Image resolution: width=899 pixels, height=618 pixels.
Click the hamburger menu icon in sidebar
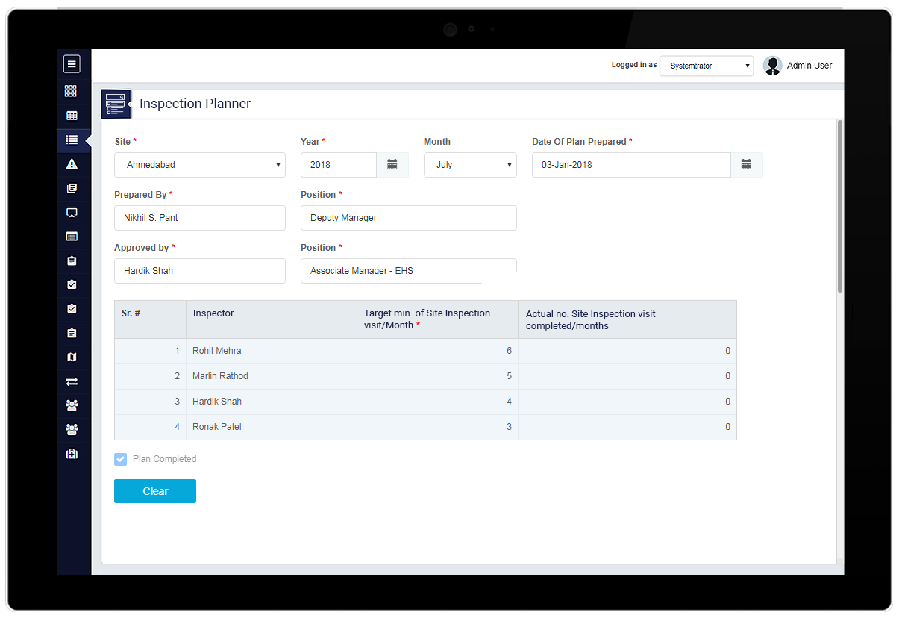[x=72, y=64]
